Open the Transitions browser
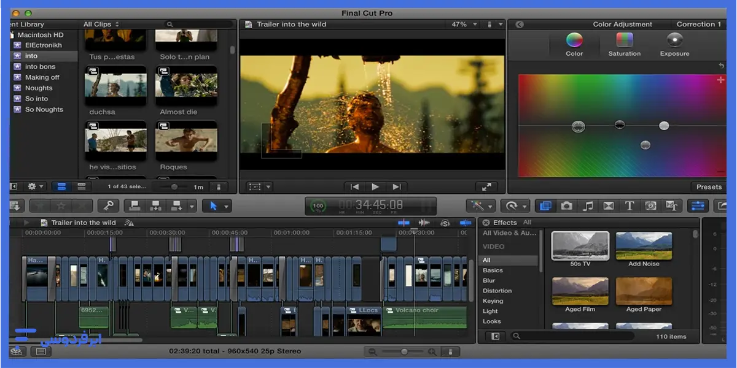Screen dimensions: 737x368 pos(609,206)
